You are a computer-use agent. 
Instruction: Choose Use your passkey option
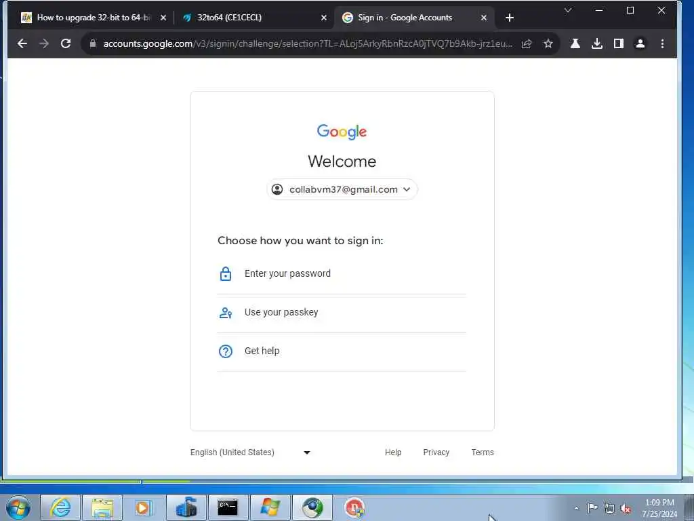pos(342,312)
